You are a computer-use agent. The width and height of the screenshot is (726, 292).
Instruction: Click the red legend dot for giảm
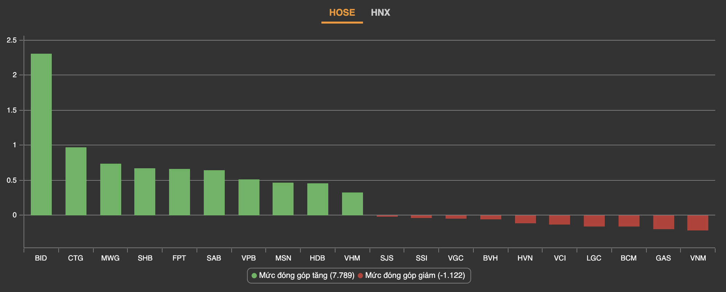pyautogui.click(x=360, y=276)
